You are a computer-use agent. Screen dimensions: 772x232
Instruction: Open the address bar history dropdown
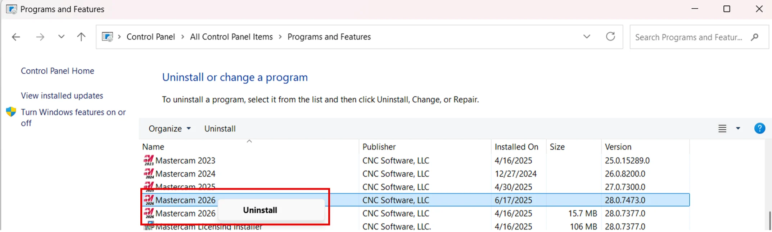click(x=587, y=37)
